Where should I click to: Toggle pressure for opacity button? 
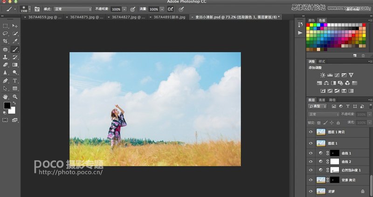tap(133, 9)
